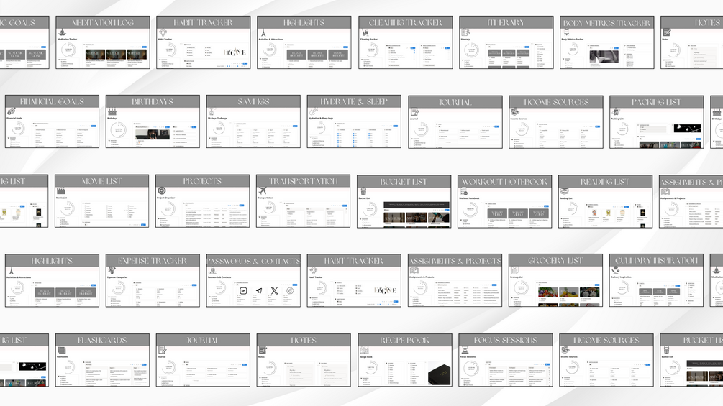
Task: Click the X logo icon in Passwords & Contacts
Action: pyautogui.click(x=274, y=291)
